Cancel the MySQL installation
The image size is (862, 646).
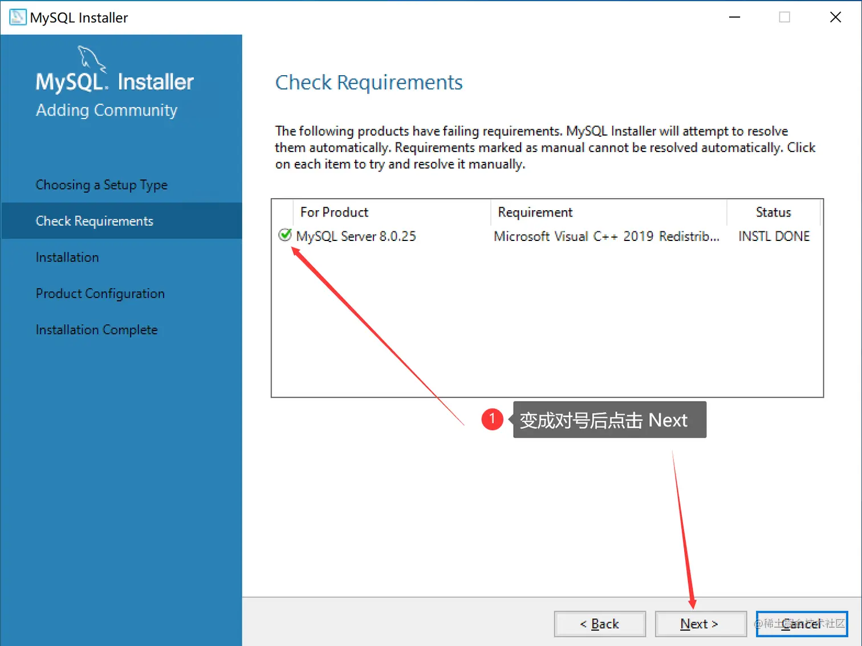pos(802,624)
